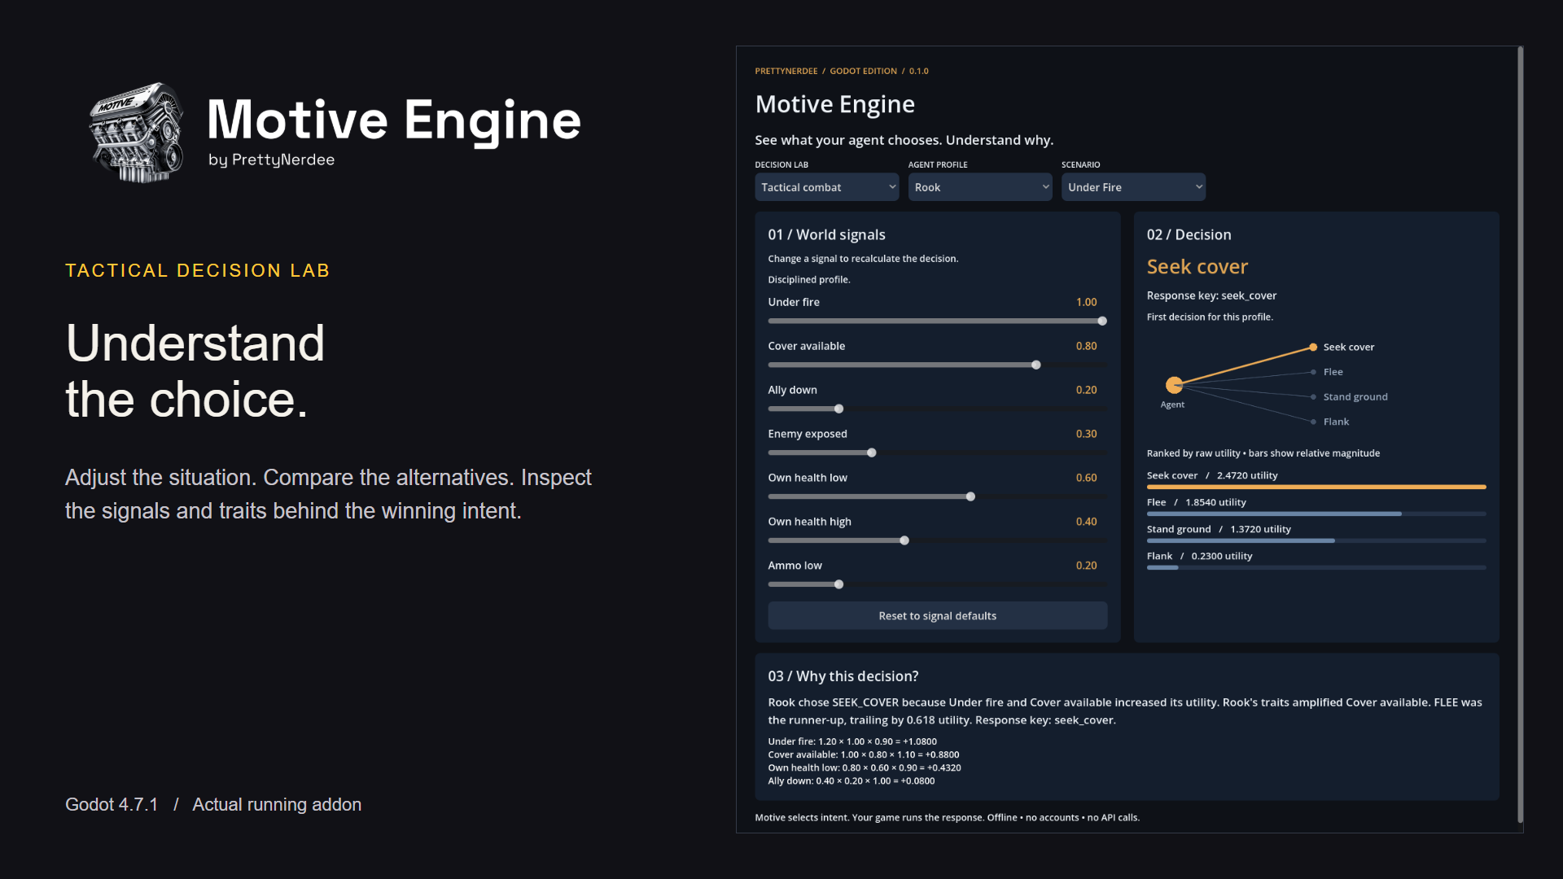This screenshot has width=1563, height=879.
Task: Click the Flank node in decision graph
Action: [x=1313, y=422]
